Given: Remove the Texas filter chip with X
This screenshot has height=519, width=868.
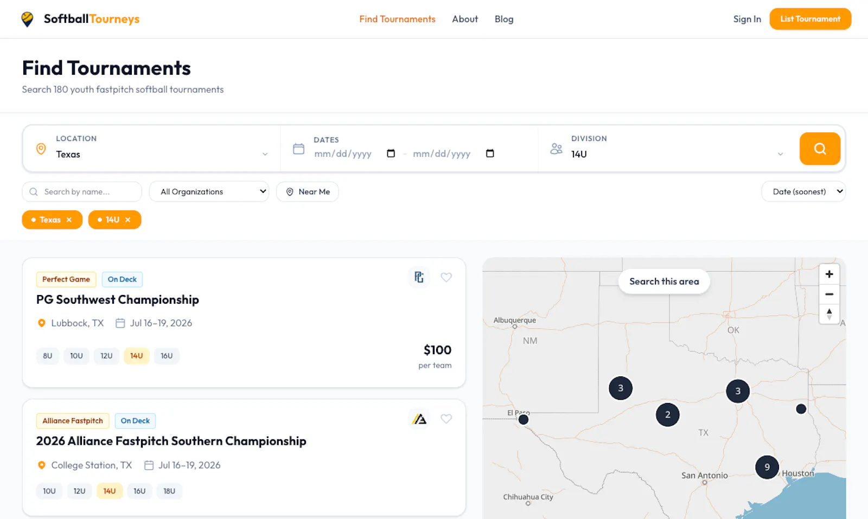Looking at the screenshot, I should [x=69, y=220].
